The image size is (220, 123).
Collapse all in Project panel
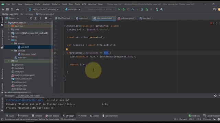pyautogui.click(x=40, y=18)
